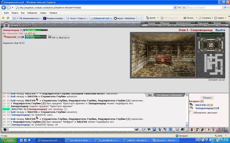
Task: Click the Add to Favorites green icon
Action: pyautogui.click(x=8, y=18)
